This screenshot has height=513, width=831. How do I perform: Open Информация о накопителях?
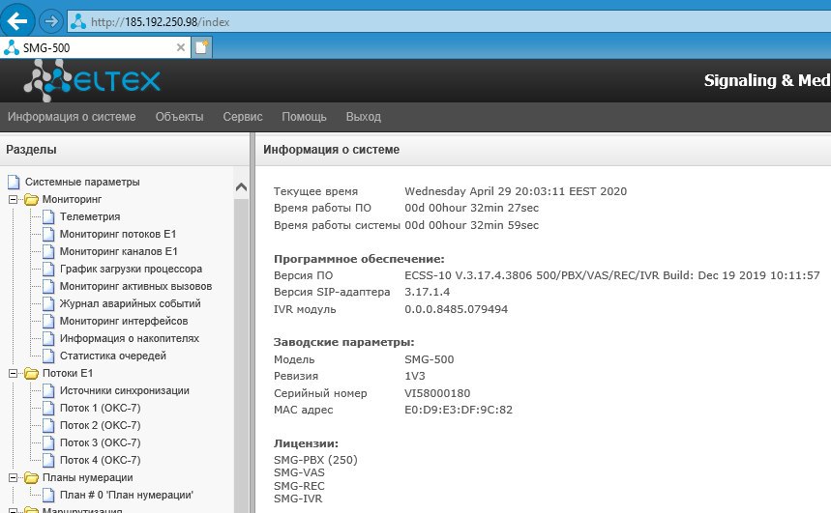click(x=130, y=339)
